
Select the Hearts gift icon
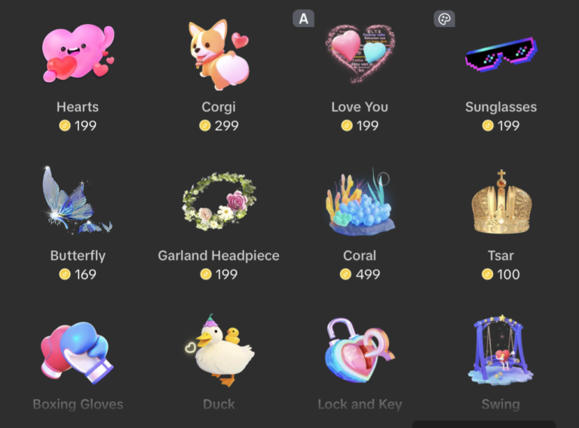point(78,53)
